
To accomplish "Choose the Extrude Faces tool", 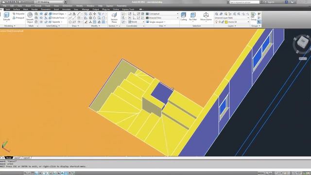I will pos(57,18).
